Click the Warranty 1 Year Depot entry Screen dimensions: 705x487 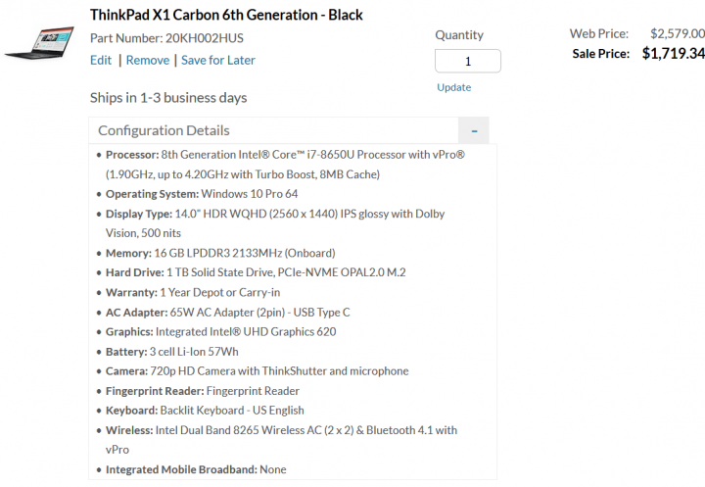193,293
